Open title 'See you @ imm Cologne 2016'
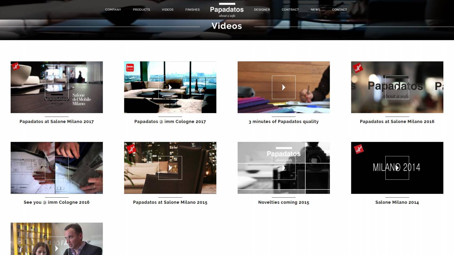This screenshot has height=255, width=454. coord(57,202)
